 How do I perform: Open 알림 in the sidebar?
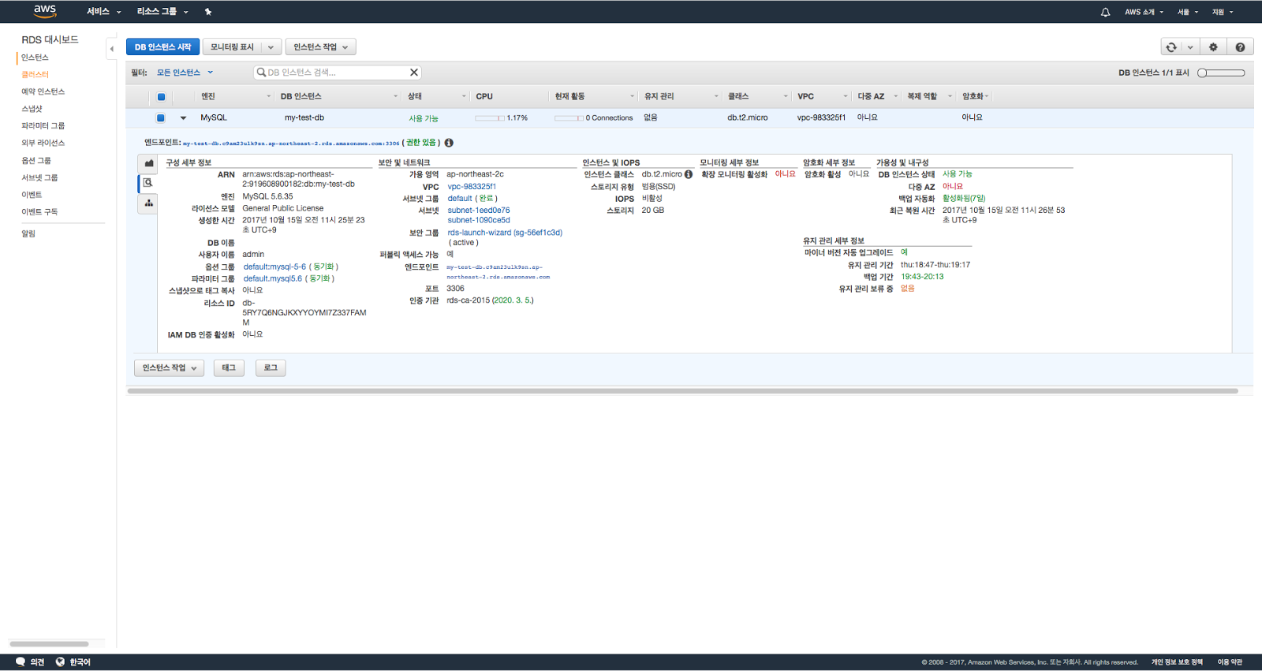tap(28, 233)
